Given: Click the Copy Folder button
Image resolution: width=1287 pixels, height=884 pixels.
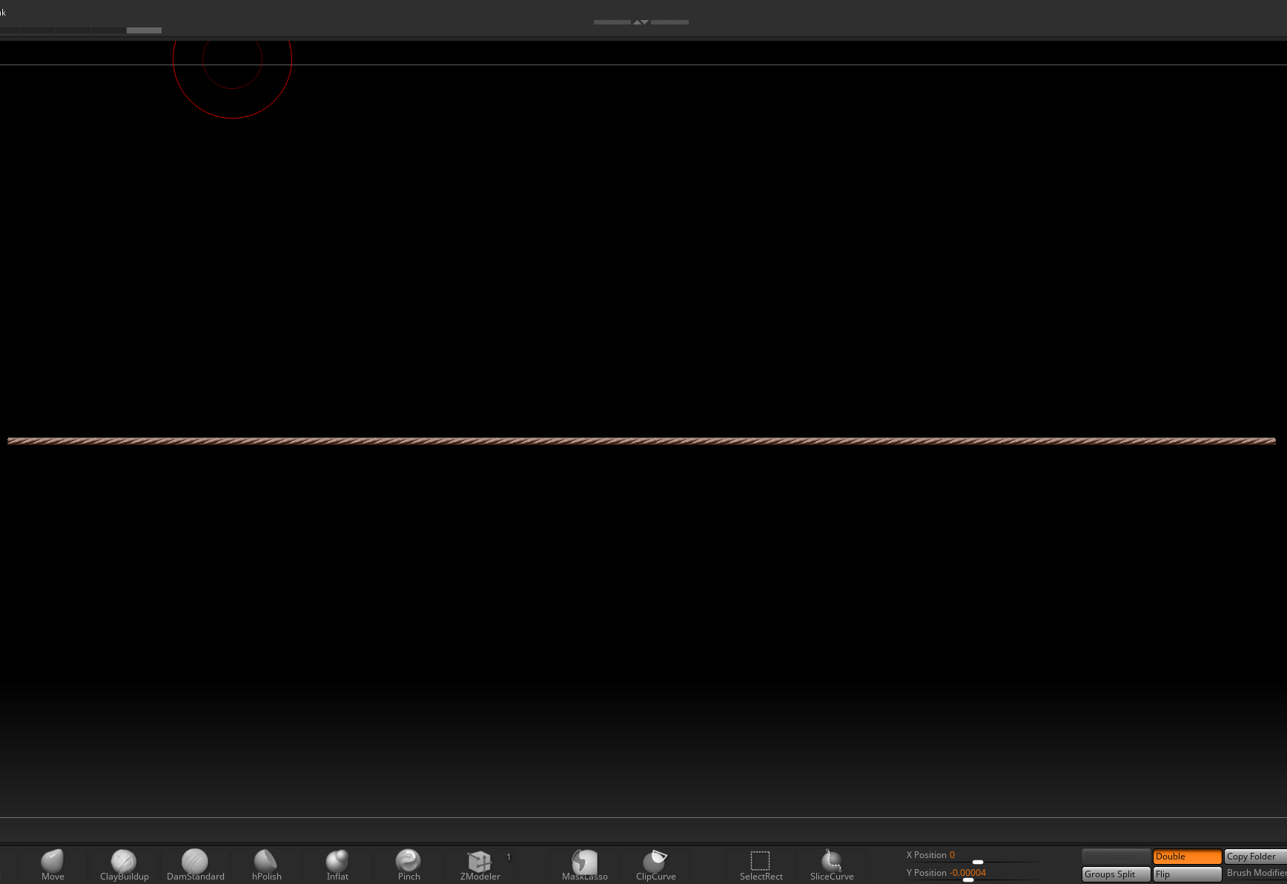Looking at the screenshot, I should click(1254, 857).
